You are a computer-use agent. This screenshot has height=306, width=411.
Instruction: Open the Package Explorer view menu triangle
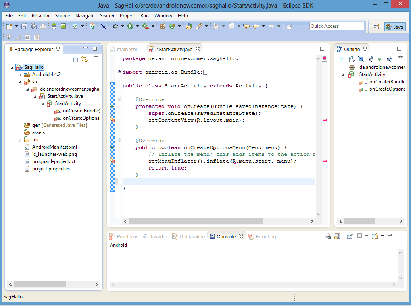pyautogui.click(x=96, y=58)
